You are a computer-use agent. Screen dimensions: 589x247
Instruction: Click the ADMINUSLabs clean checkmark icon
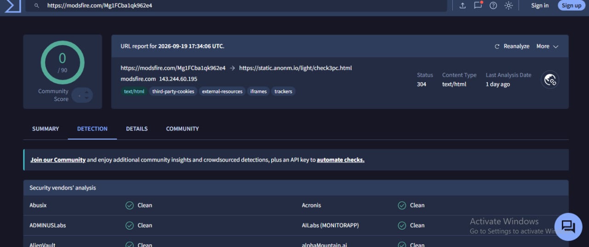[x=130, y=225]
